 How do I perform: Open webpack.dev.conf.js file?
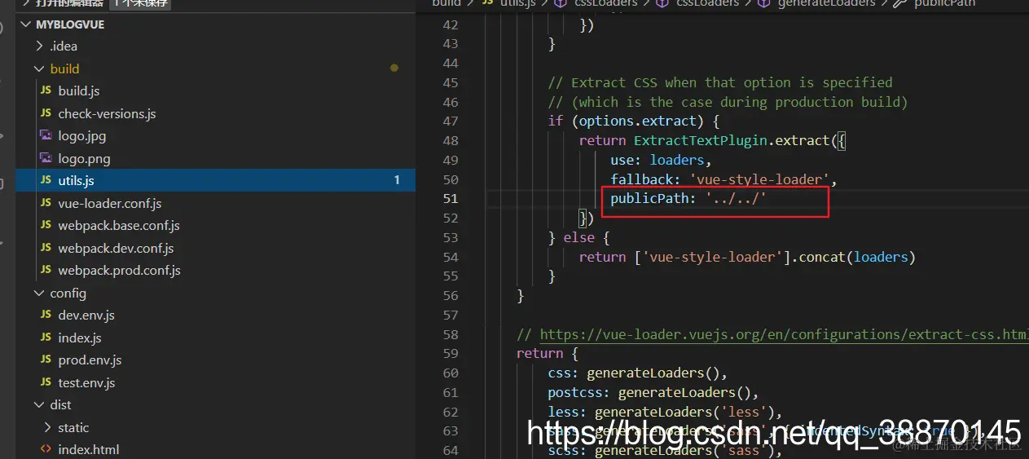[116, 248]
